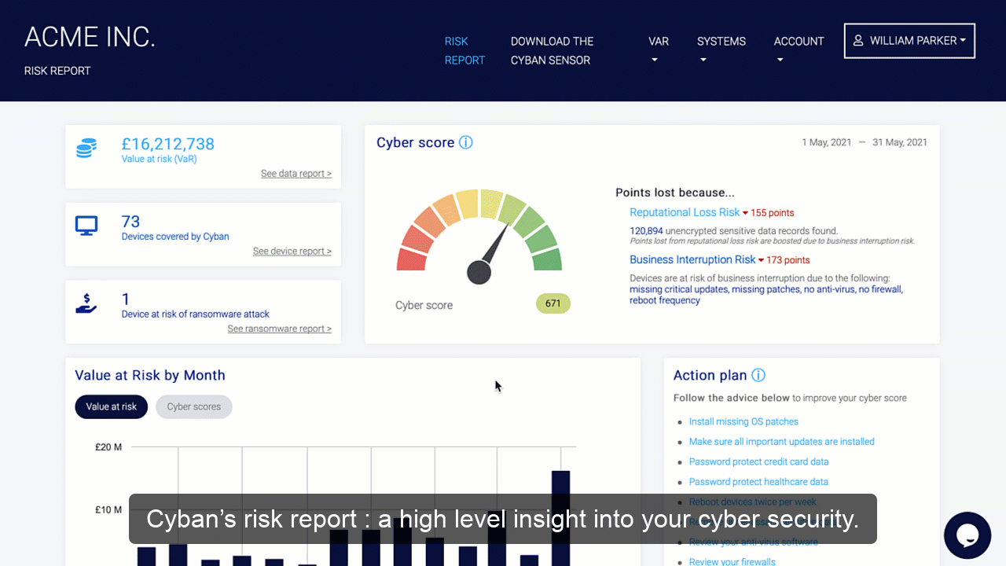This screenshot has height=566, width=1006.
Task: Click the £16,212,738 value figure
Action: coord(167,144)
